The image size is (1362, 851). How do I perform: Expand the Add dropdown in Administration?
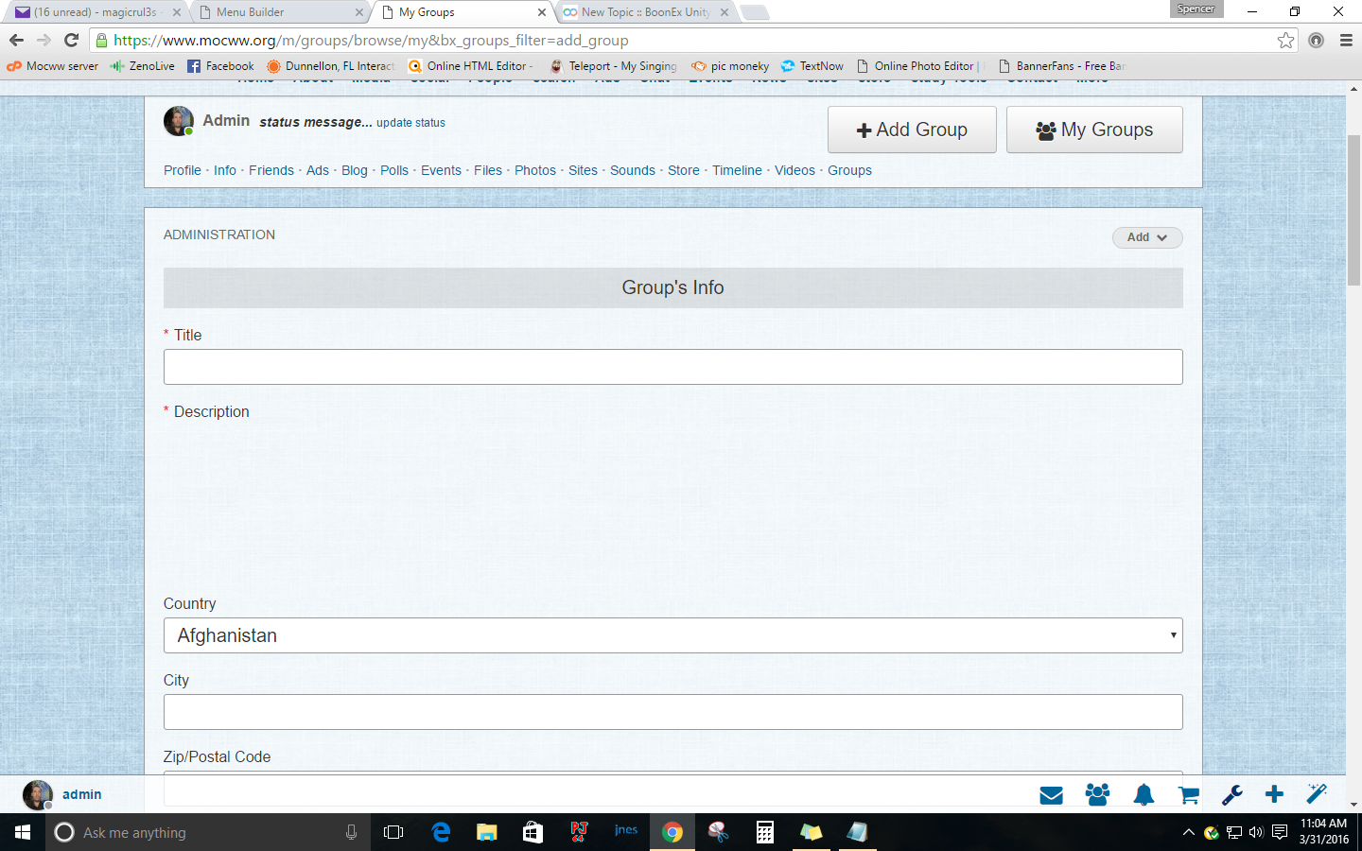click(x=1147, y=237)
